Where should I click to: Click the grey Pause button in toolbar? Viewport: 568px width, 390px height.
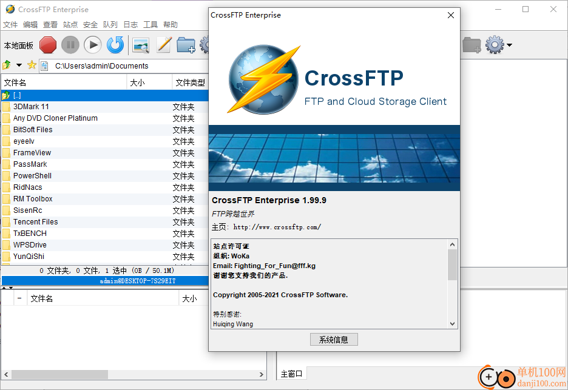click(70, 45)
